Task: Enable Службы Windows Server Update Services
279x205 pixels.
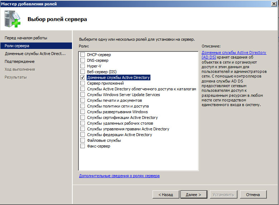Action: [82, 94]
